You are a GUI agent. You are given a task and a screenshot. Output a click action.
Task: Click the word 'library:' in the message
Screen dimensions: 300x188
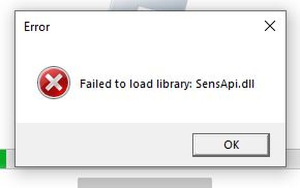click(x=174, y=84)
